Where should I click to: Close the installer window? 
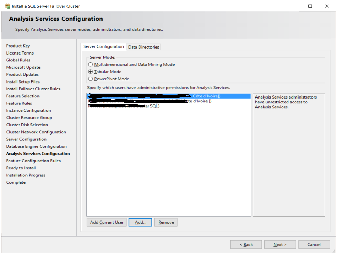click(327, 6)
